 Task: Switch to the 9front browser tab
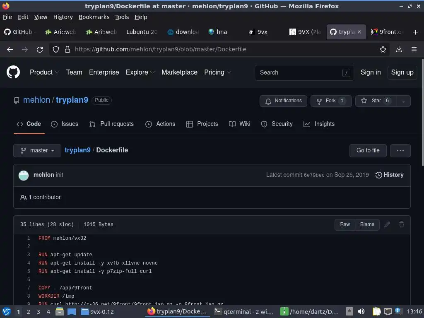(387, 32)
